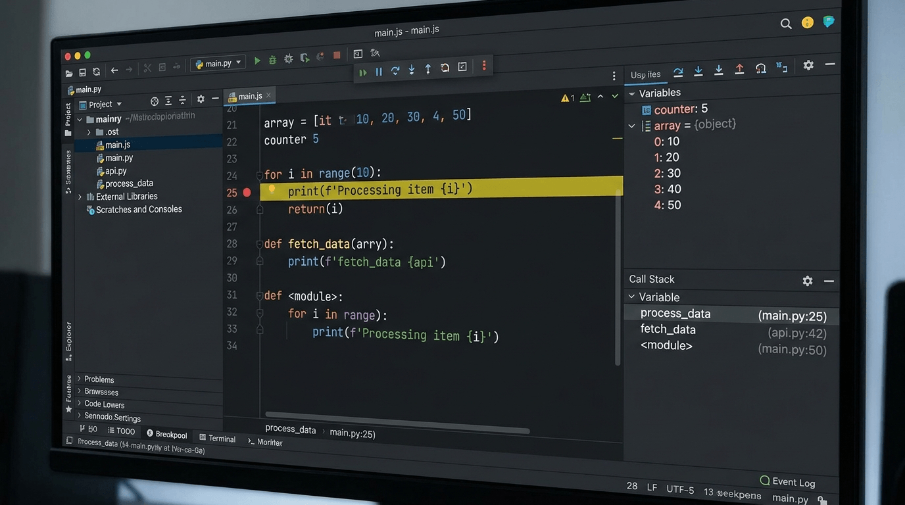Screen dimensions: 905x505
Task: Select the fetch_data stack frame
Action: 731,331
